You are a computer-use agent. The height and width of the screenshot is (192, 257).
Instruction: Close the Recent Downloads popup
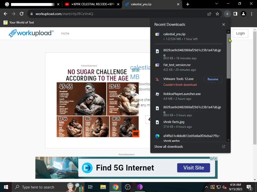click(x=224, y=24)
